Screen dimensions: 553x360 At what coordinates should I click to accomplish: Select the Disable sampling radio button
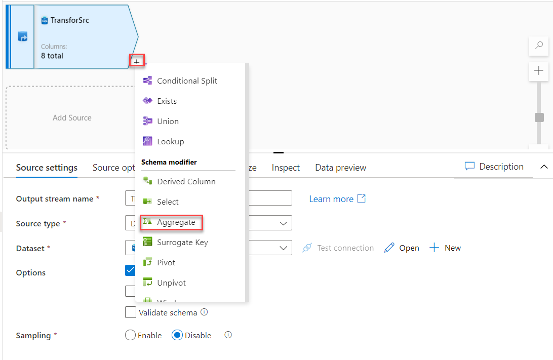177,335
